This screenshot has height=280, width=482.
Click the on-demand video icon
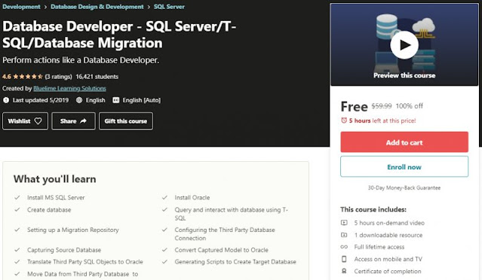pyautogui.click(x=344, y=223)
